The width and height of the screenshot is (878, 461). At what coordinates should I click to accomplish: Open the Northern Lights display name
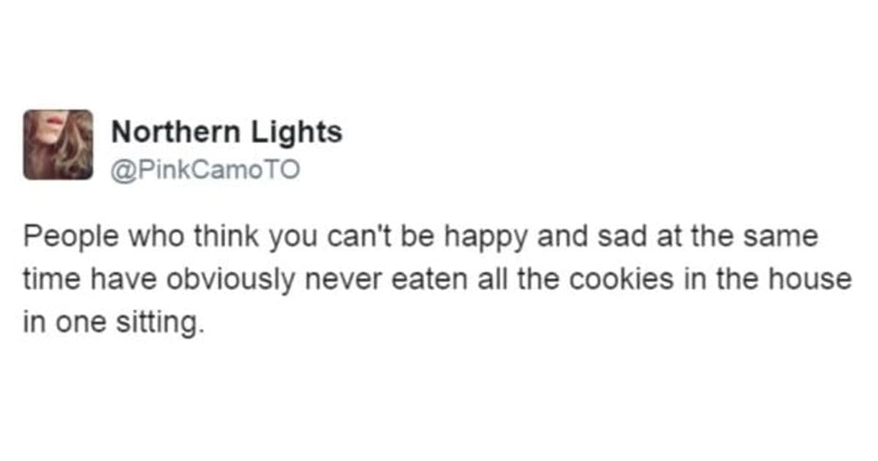226,132
